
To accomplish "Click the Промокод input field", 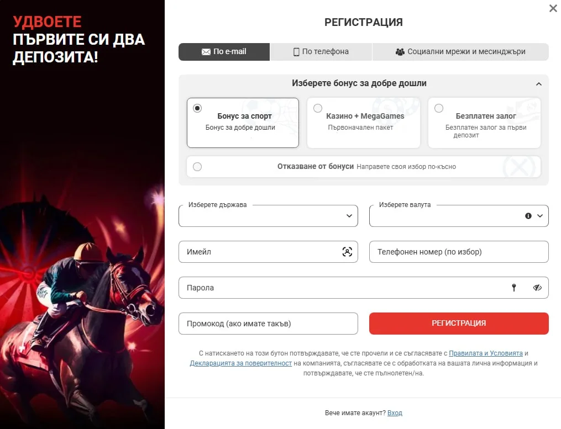I will pyautogui.click(x=268, y=324).
